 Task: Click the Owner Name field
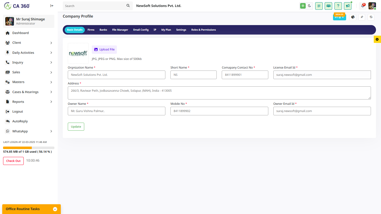(117, 111)
